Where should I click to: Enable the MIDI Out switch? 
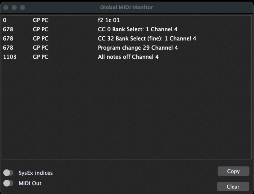(x=8, y=183)
